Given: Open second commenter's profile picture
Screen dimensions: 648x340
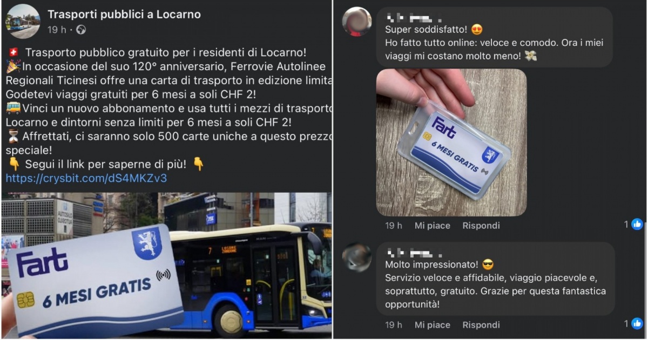Looking at the screenshot, I should pos(357,257).
